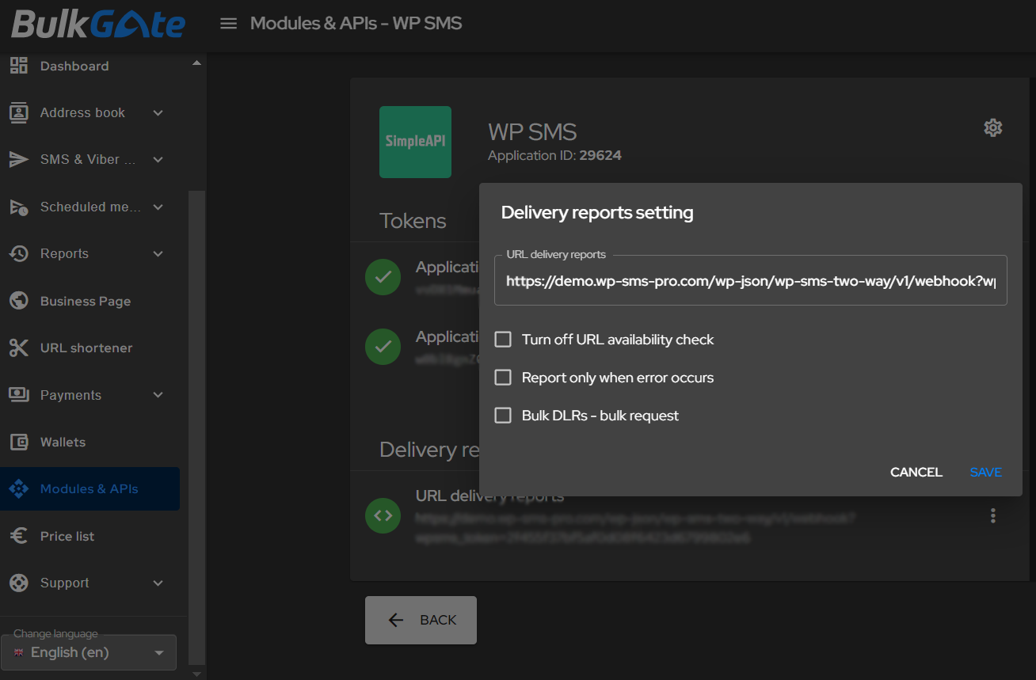Click the Application ID 29624 text

click(x=554, y=156)
